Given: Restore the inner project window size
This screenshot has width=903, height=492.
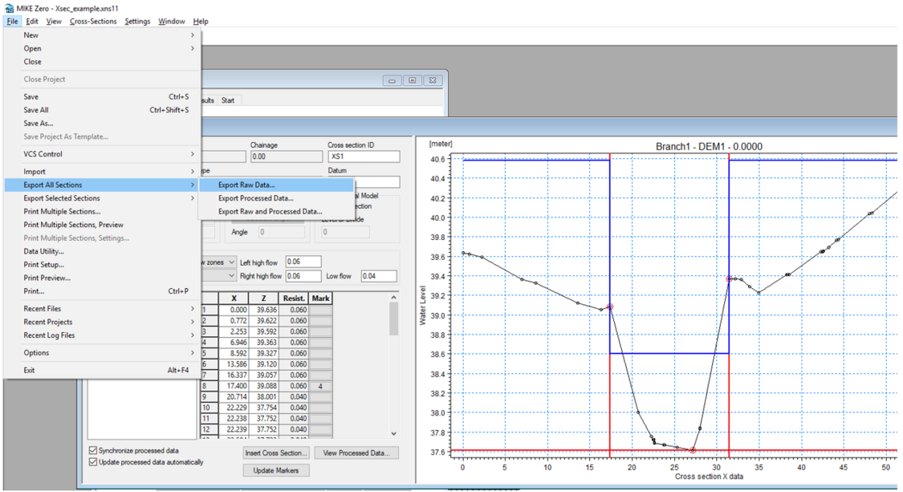Looking at the screenshot, I should tap(412, 80).
